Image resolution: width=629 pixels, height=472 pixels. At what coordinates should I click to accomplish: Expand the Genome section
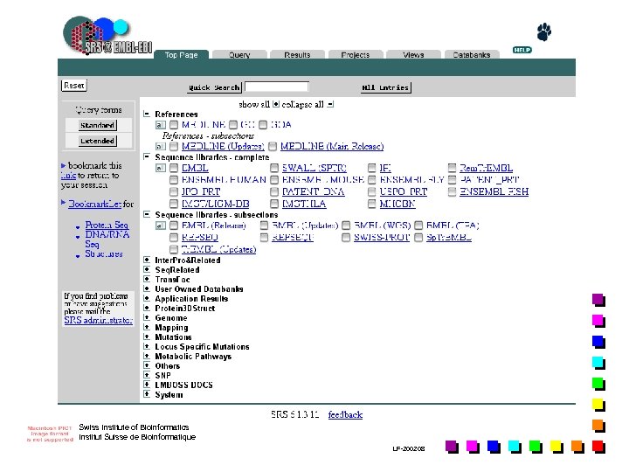tap(147, 317)
